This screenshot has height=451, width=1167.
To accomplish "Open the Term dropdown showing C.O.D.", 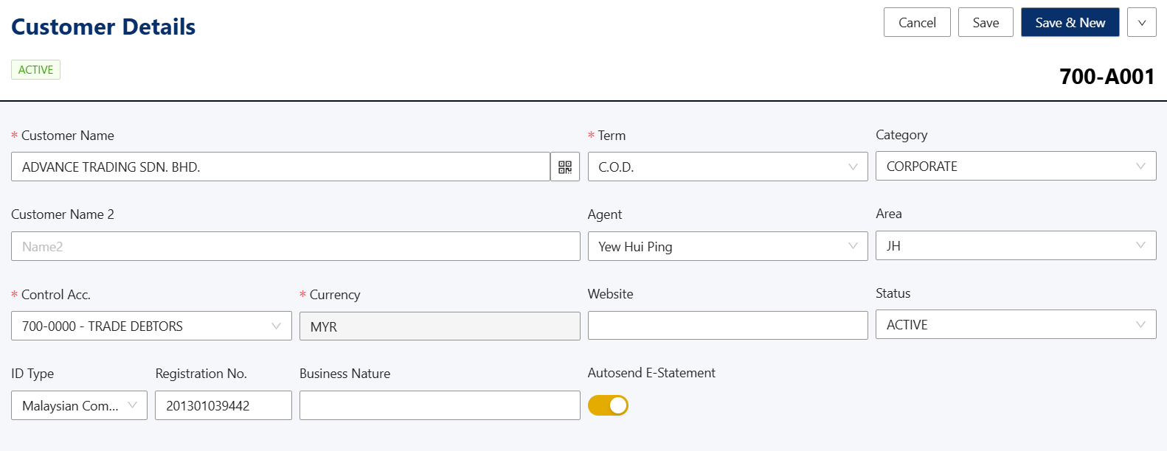I will pos(727,167).
